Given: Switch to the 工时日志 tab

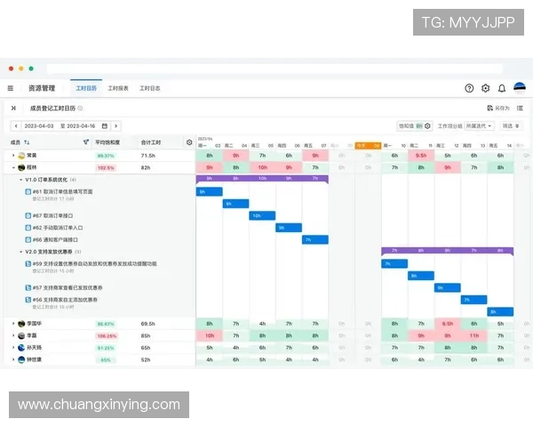Looking at the screenshot, I should click(150, 88).
